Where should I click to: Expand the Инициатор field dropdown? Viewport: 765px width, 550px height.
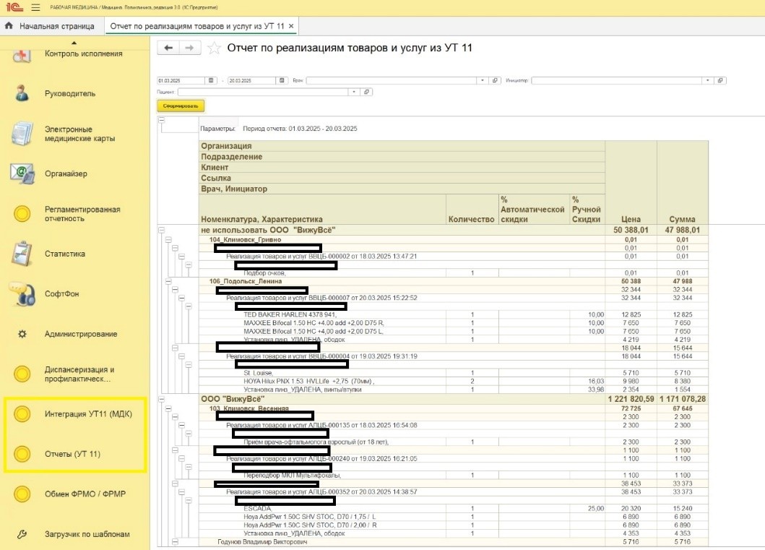pos(707,80)
